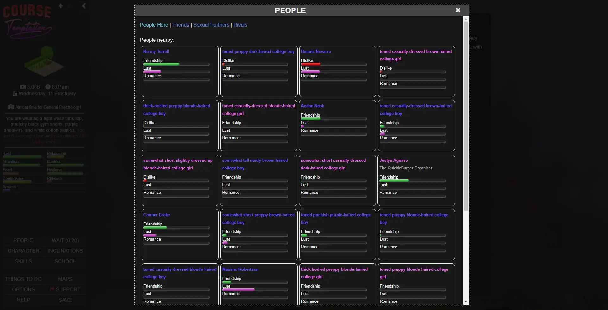Click Conner Drake's Lust bar

(176, 235)
